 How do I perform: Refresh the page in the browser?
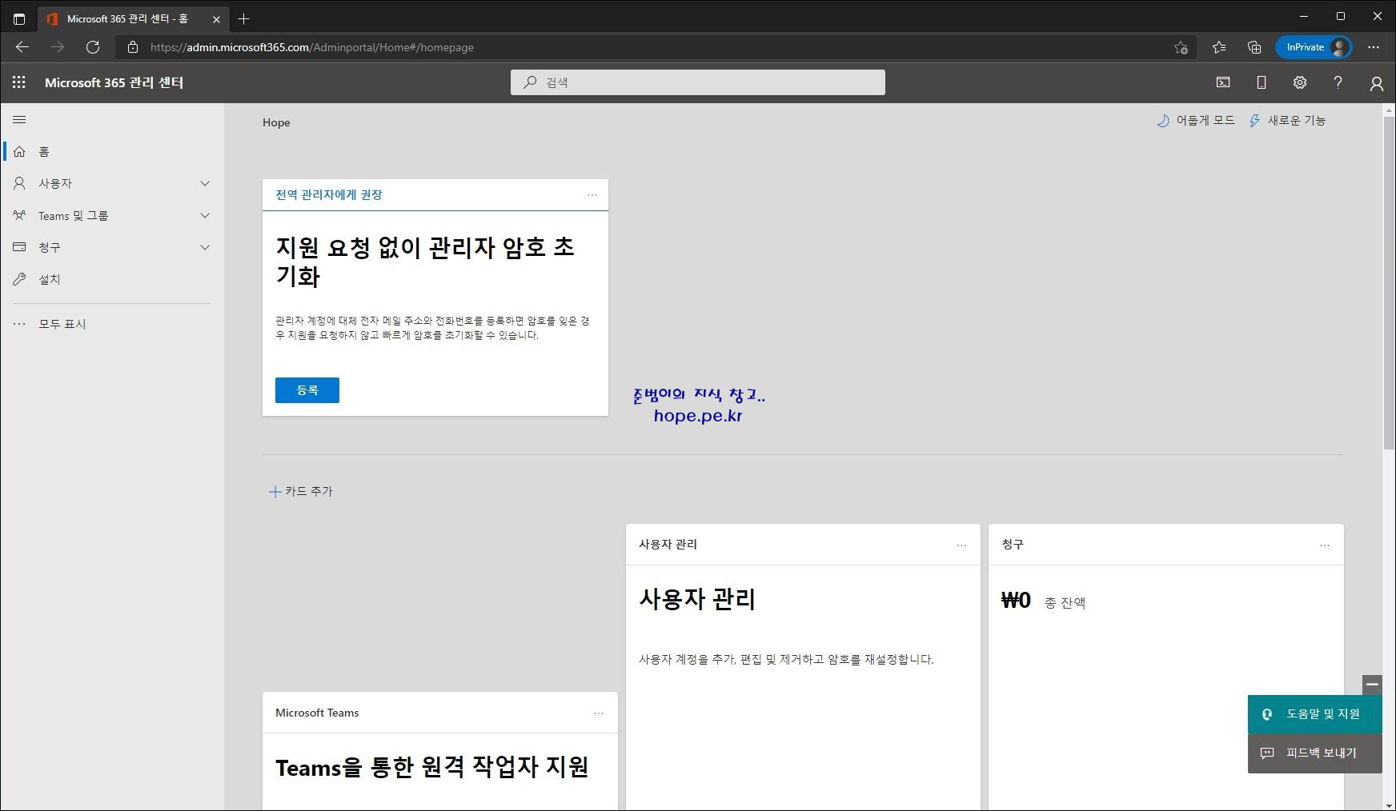[93, 47]
